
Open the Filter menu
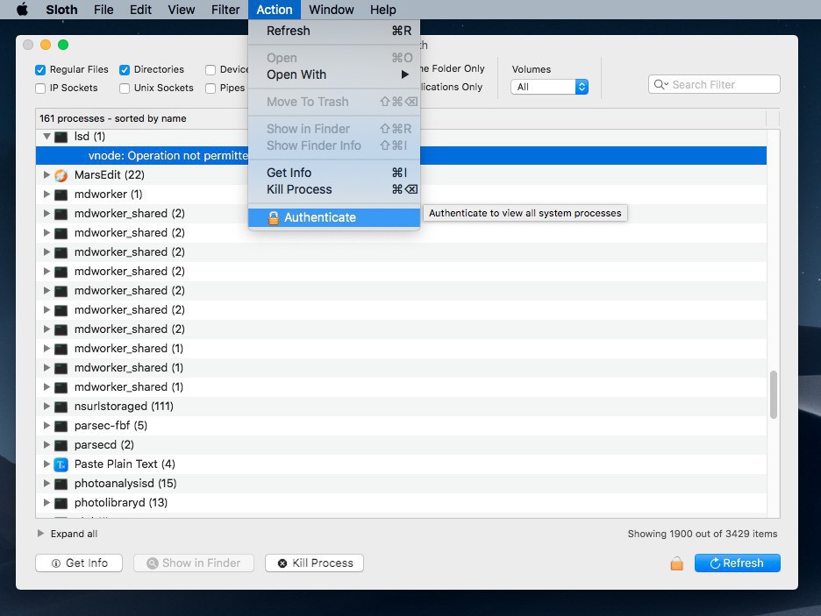tap(225, 10)
